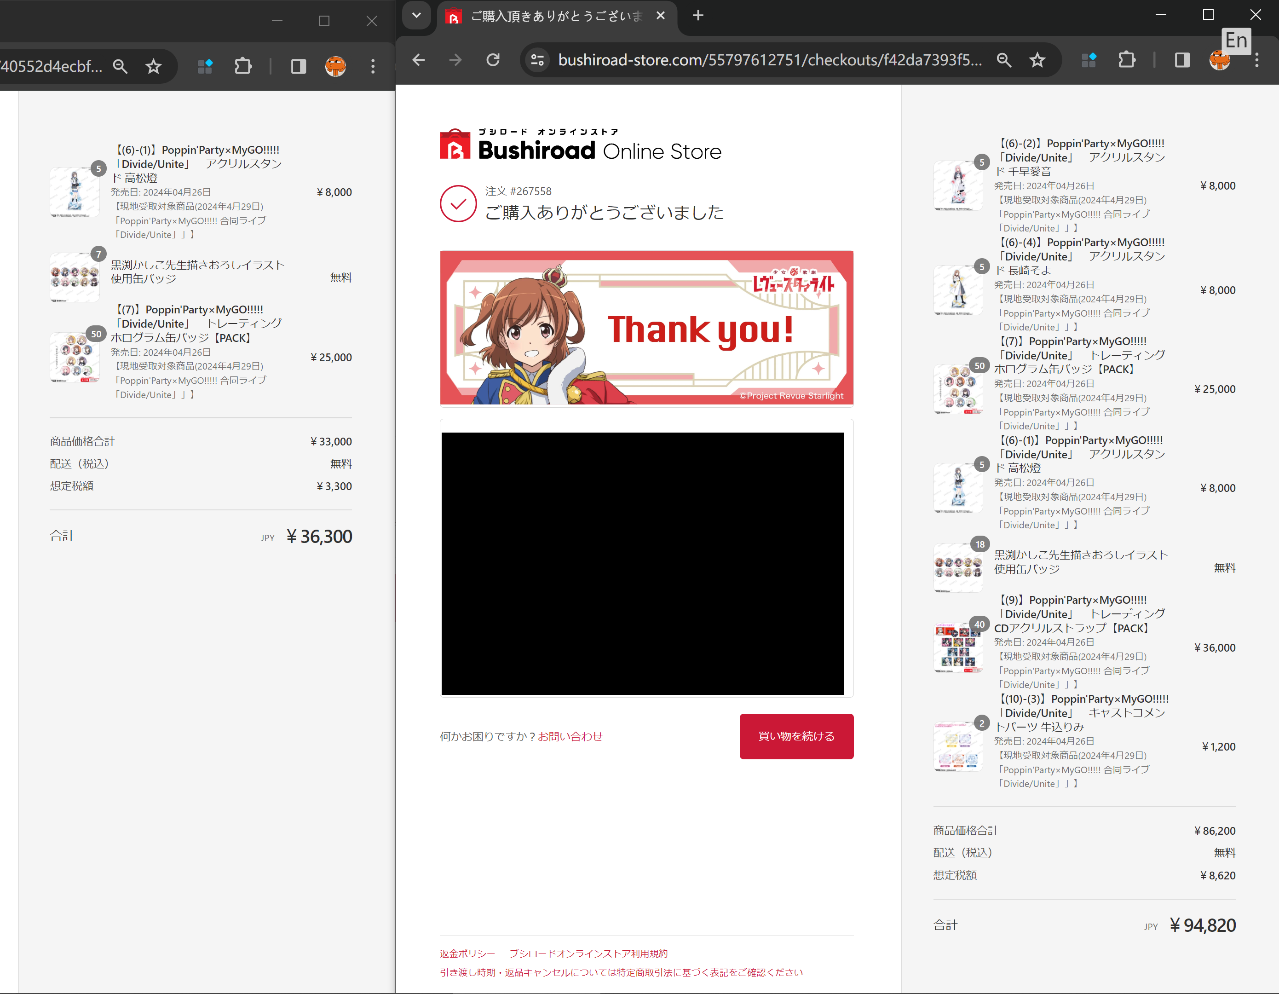This screenshot has width=1279, height=994.
Task: Reload the checkout page
Action: coord(493,60)
